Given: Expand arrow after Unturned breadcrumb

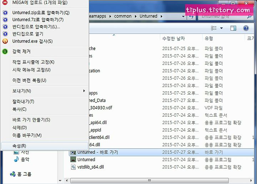Looking at the screenshot, I should point(161,16).
